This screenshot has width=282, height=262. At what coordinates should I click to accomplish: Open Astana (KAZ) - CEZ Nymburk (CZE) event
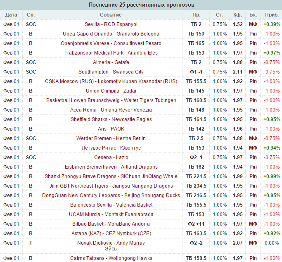tap(111, 233)
